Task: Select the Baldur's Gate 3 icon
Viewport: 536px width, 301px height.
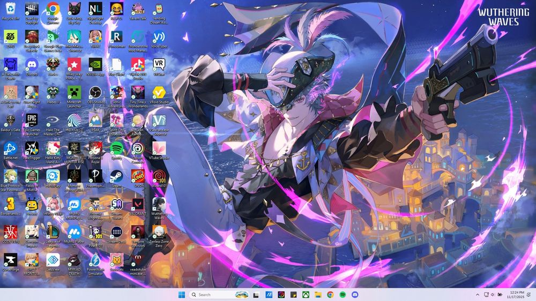Action: [x=11, y=125]
